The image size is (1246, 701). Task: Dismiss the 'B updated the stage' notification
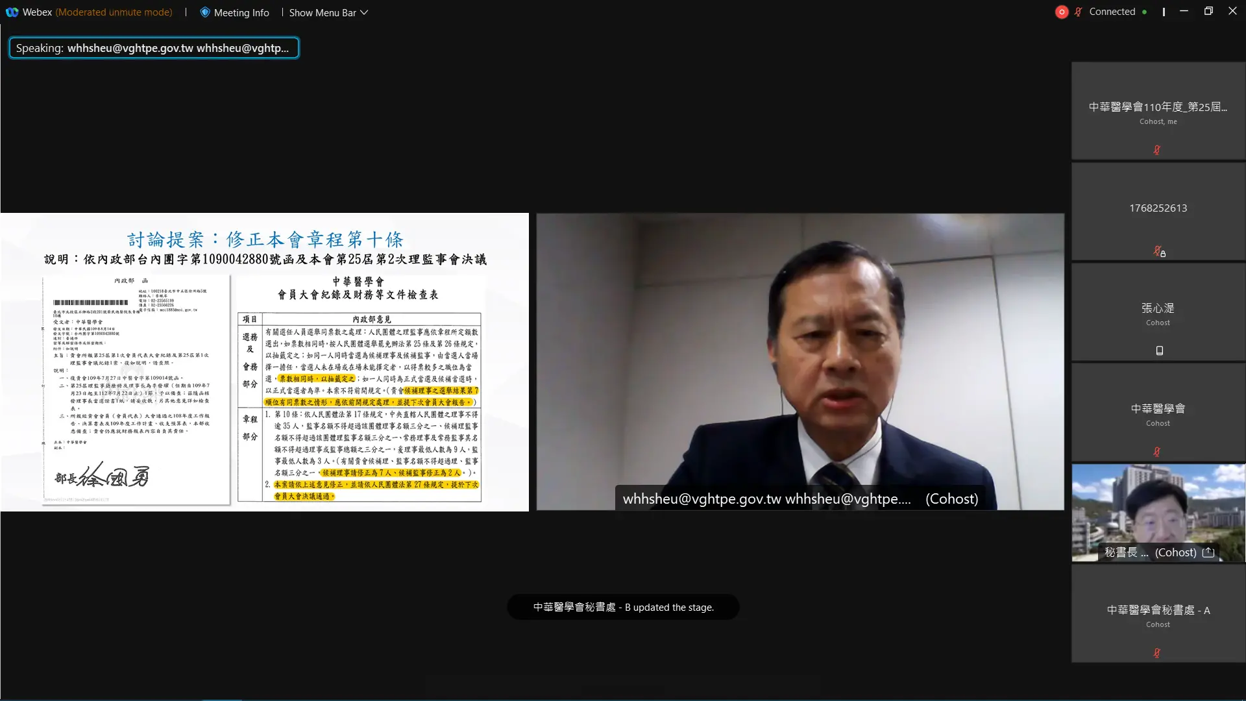[622, 607]
